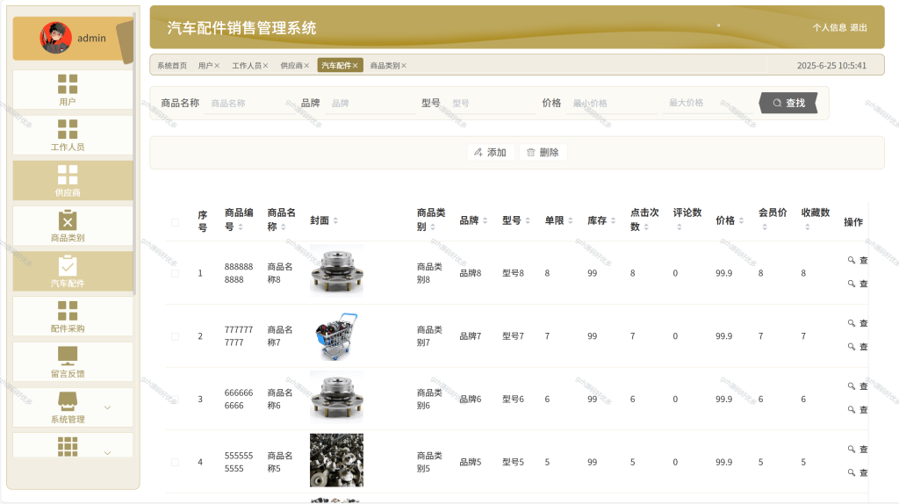The width and height of the screenshot is (899, 504).
Task: Open the 商品类别 sidebar module
Action: click(73, 226)
